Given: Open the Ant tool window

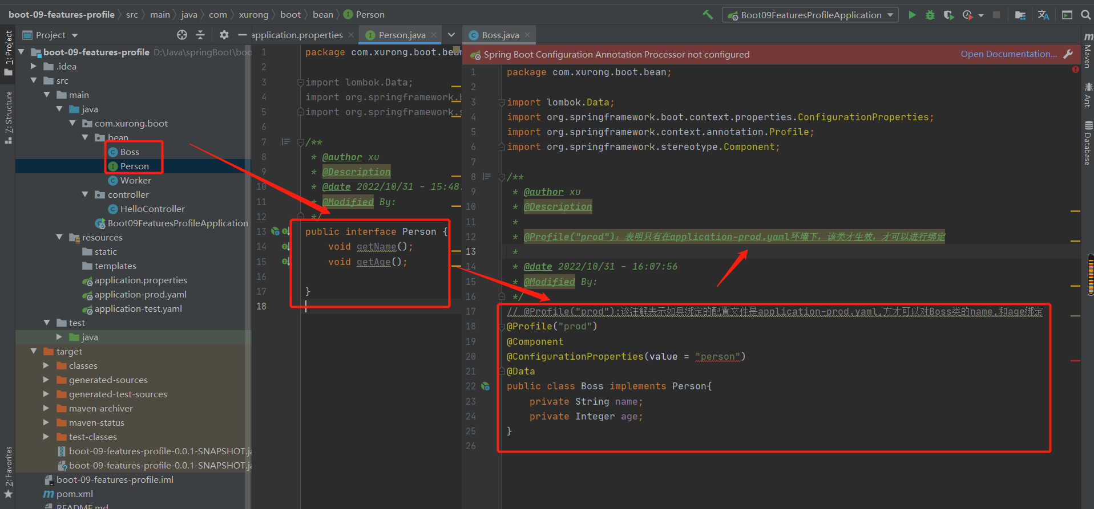Looking at the screenshot, I should coord(1088,95).
